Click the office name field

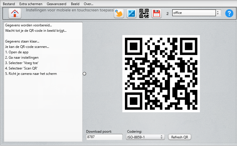click(194, 13)
